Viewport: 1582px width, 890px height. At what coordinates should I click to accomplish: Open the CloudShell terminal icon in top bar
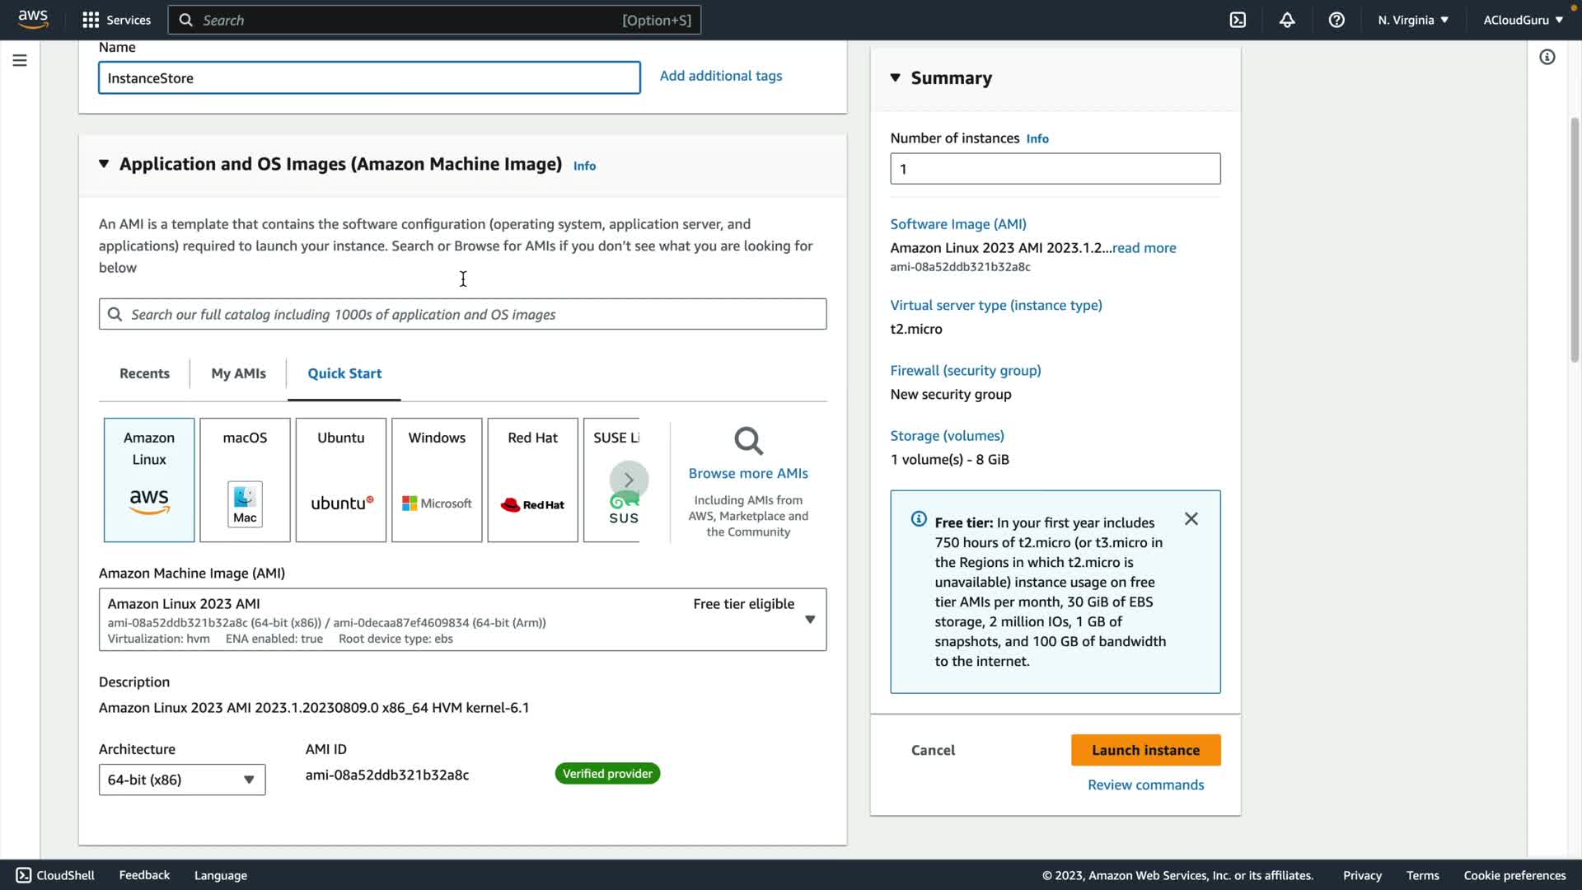pos(1238,20)
